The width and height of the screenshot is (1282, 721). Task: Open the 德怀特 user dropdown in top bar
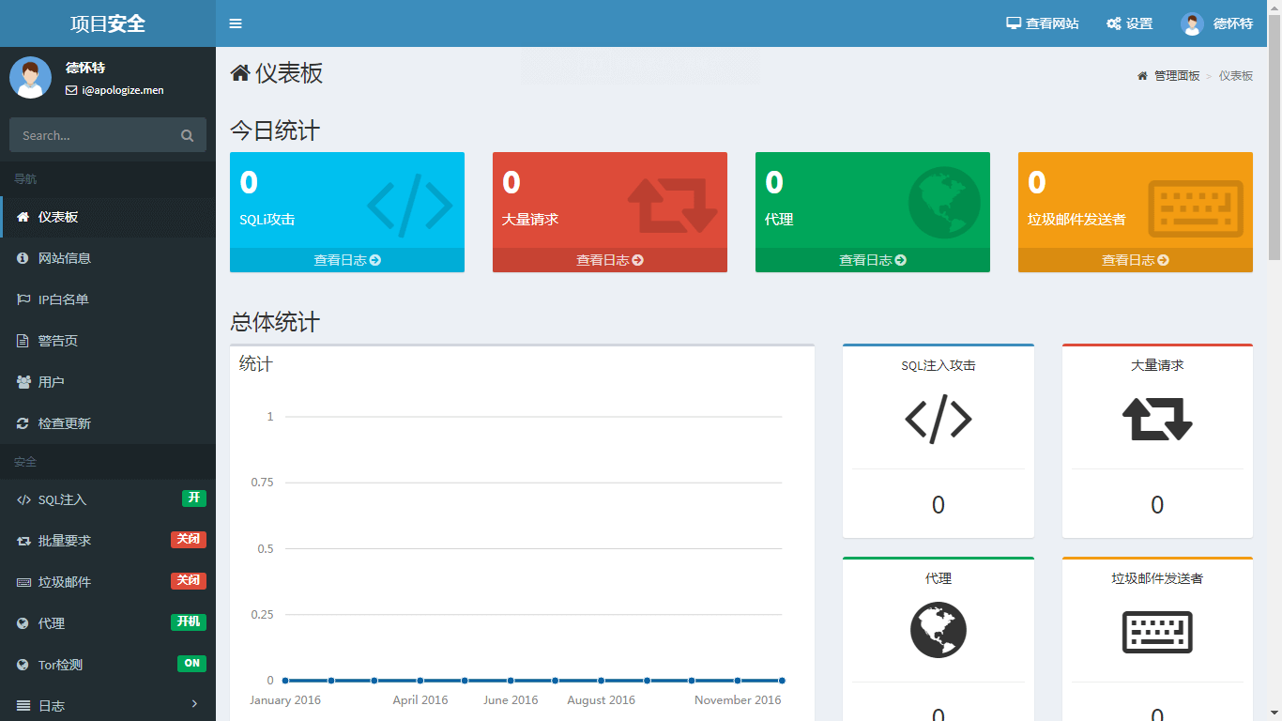[1217, 23]
